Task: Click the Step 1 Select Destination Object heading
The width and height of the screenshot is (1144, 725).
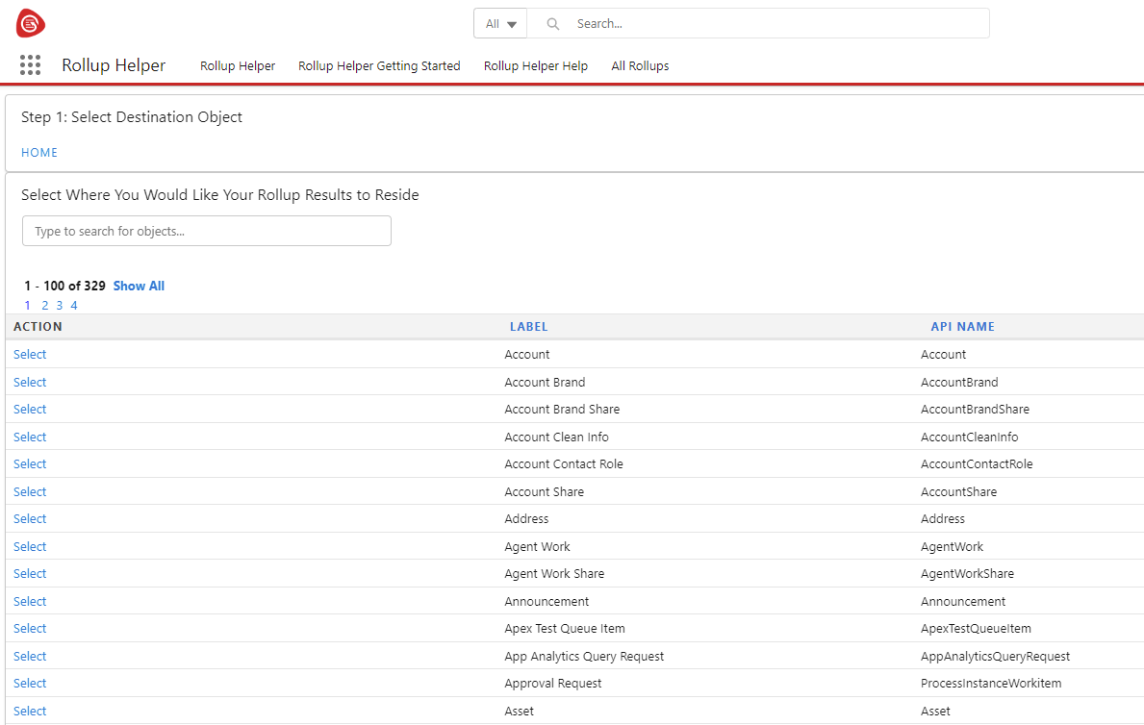Action: click(131, 116)
